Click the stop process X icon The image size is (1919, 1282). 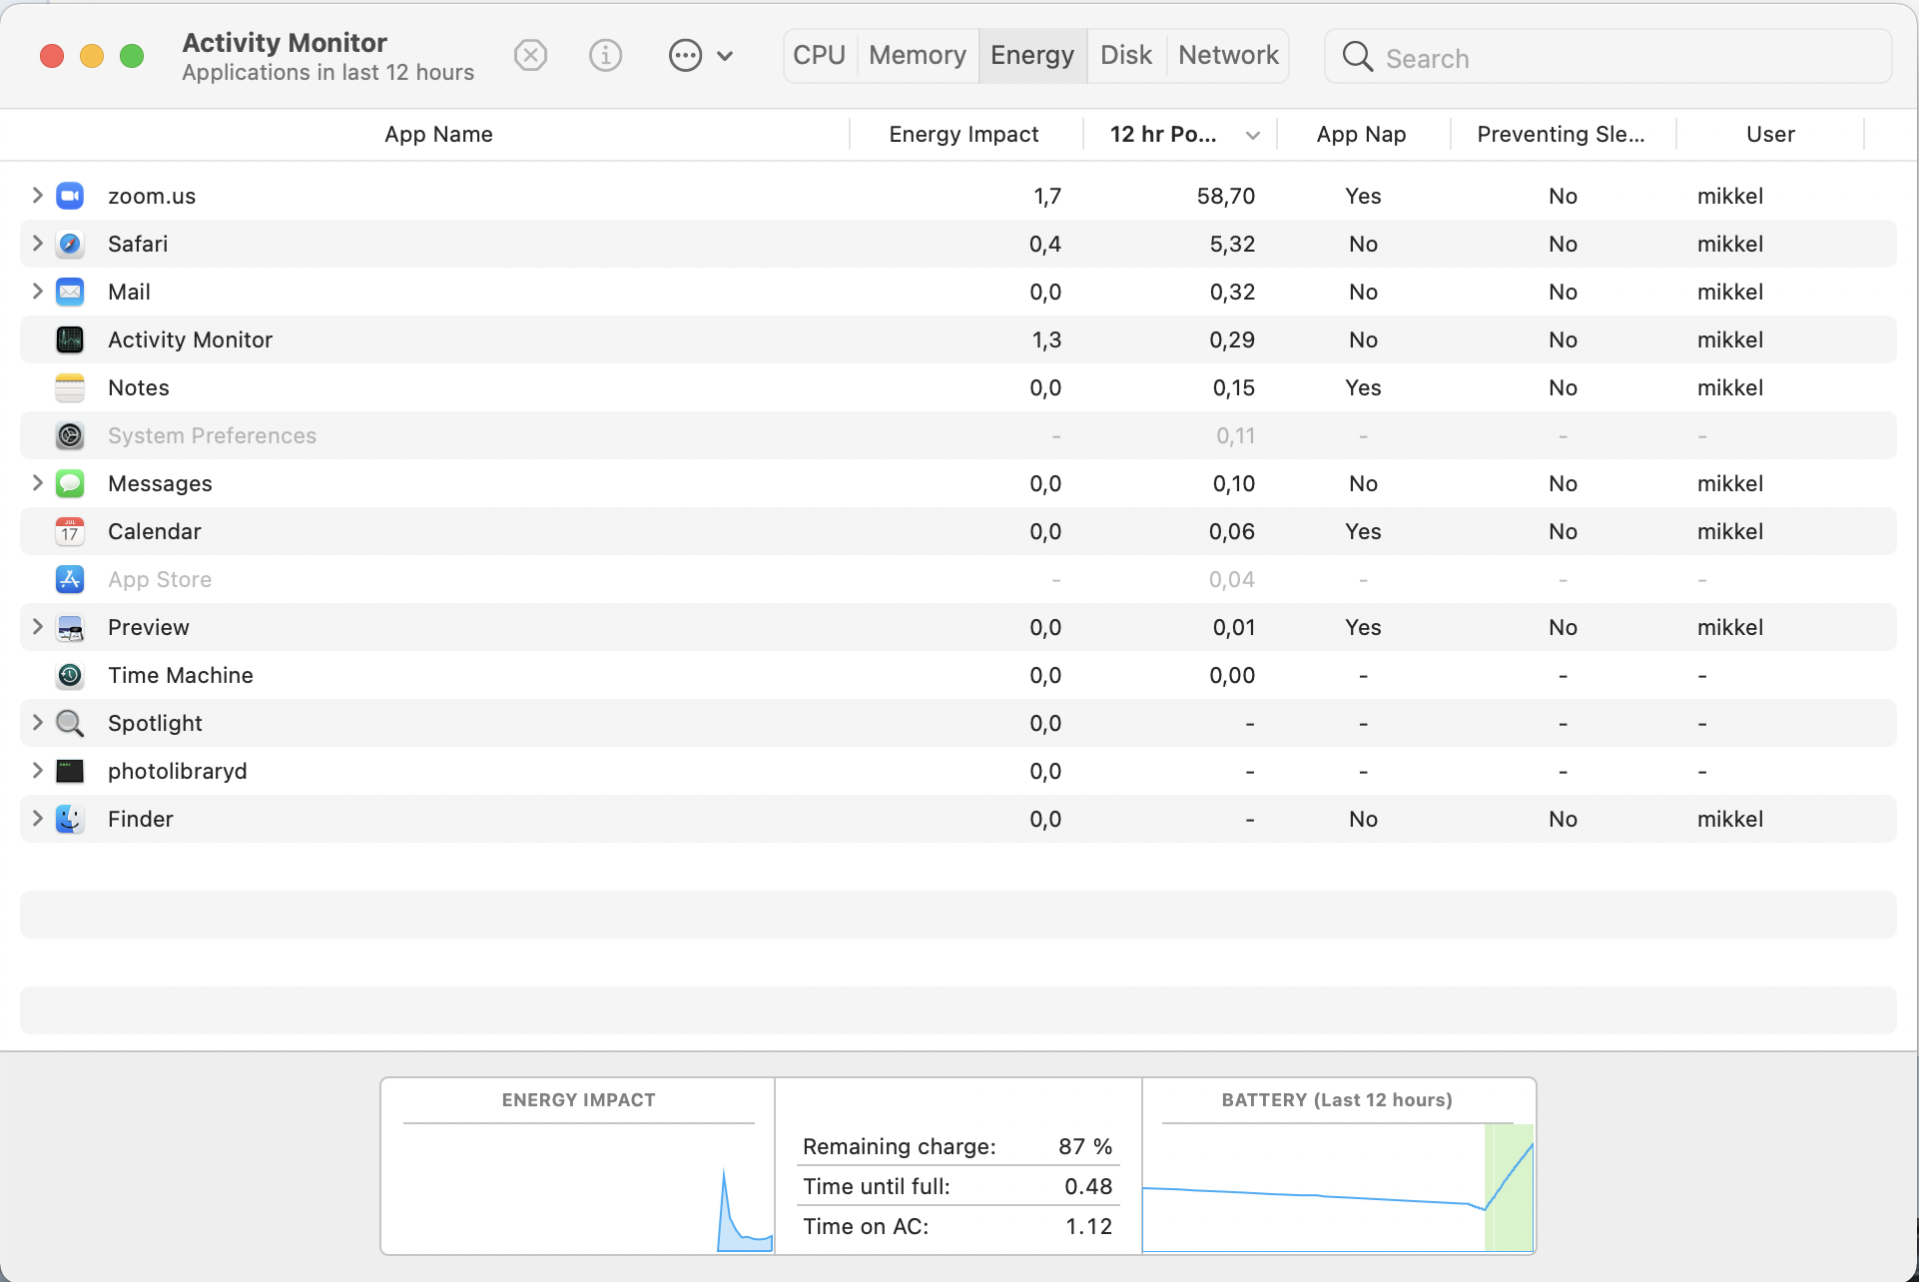pyautogui.click(x=530, y=55)
